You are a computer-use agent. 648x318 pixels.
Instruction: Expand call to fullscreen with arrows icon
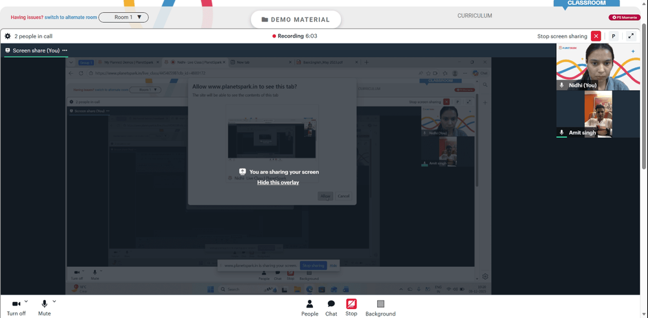click(x=631, y=36)
